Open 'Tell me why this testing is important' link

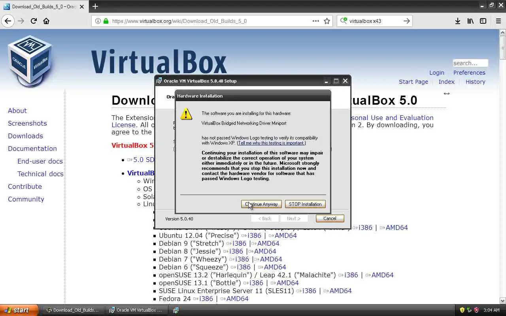pyautogui.click(x=271, y=143)
